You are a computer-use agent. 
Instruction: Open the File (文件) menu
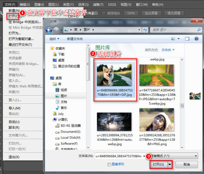point(10,5)
